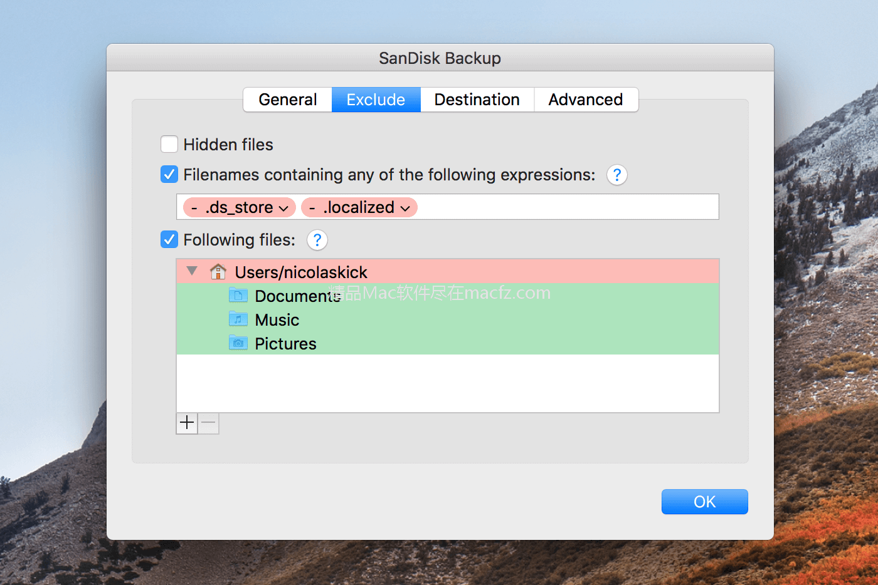Open the .localized token dropdown

[405, 208]
